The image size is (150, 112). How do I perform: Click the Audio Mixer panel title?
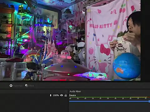coord(75,91)
